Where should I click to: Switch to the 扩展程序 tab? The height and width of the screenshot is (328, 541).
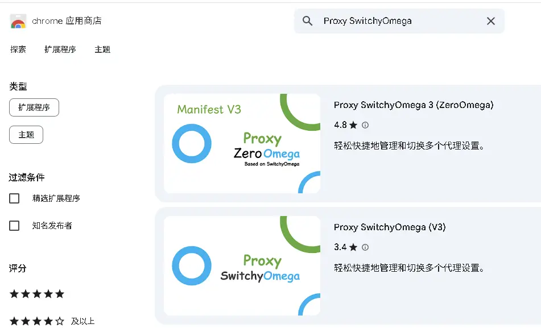60,49
